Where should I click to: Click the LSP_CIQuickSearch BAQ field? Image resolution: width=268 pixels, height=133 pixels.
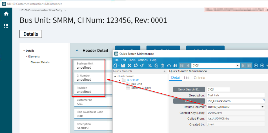[236, 101]
